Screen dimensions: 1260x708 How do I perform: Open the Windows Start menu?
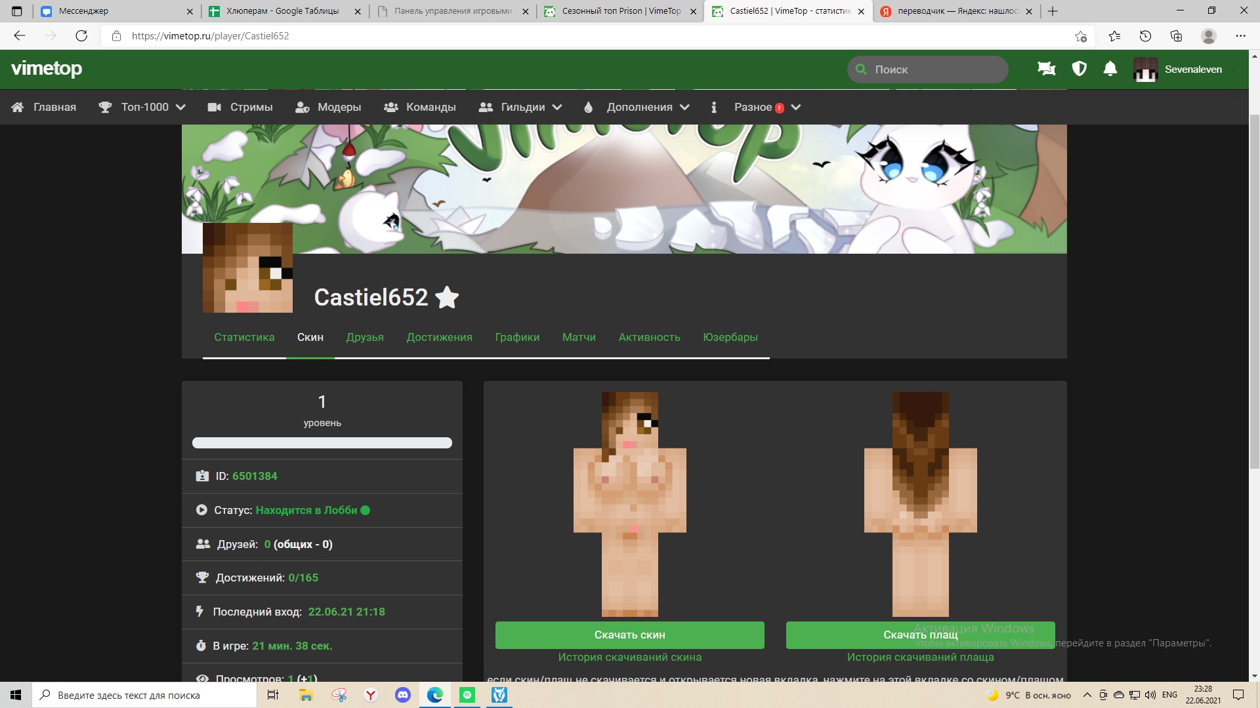(x=16, y=695)
